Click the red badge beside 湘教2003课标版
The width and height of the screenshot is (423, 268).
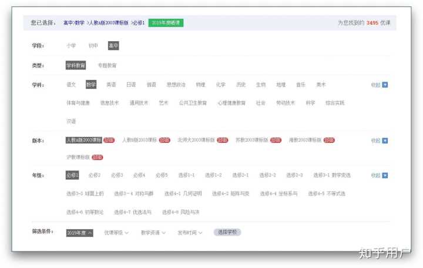point(329,140)
